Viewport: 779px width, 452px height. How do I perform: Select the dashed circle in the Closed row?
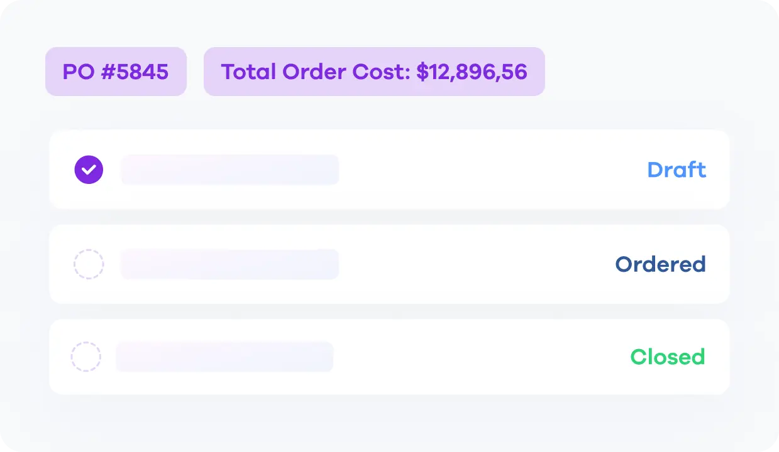pyautogui.click(x=86, y=357)
